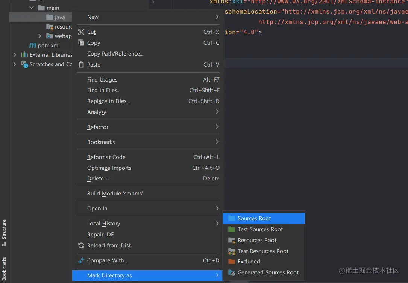Image resolution: width=408 pixels, height=283 pixels.
Task: Click the main folder icon in tree
Action: point(41,8)
